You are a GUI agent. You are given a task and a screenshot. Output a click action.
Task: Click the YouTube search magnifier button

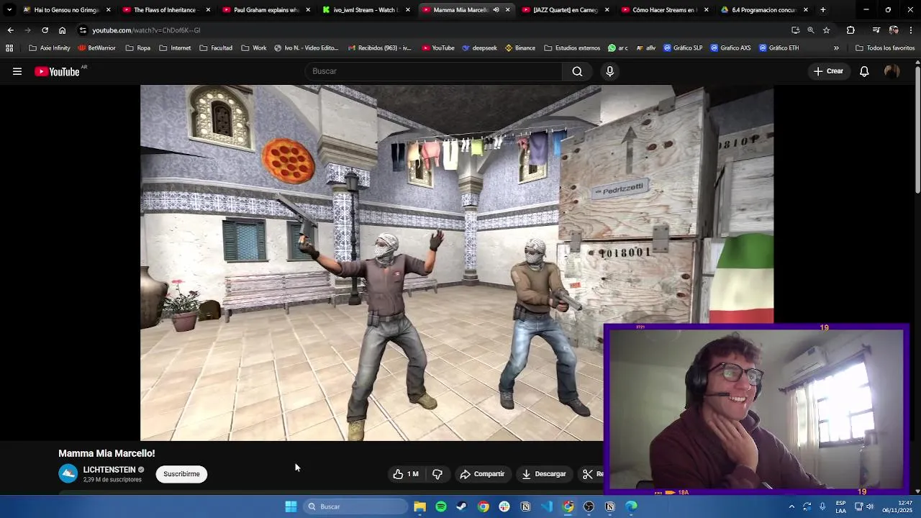[577, 71]
